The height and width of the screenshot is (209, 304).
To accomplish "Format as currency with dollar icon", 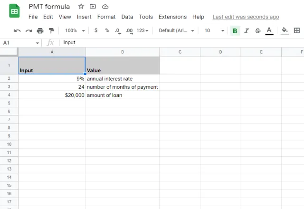I will point(96,30).
